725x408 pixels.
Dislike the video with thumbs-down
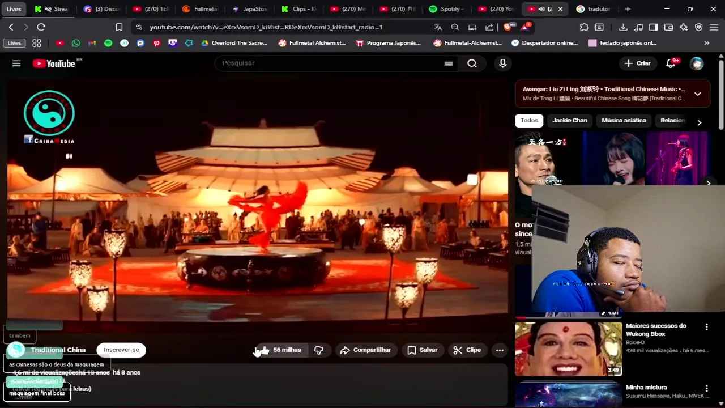319,350
